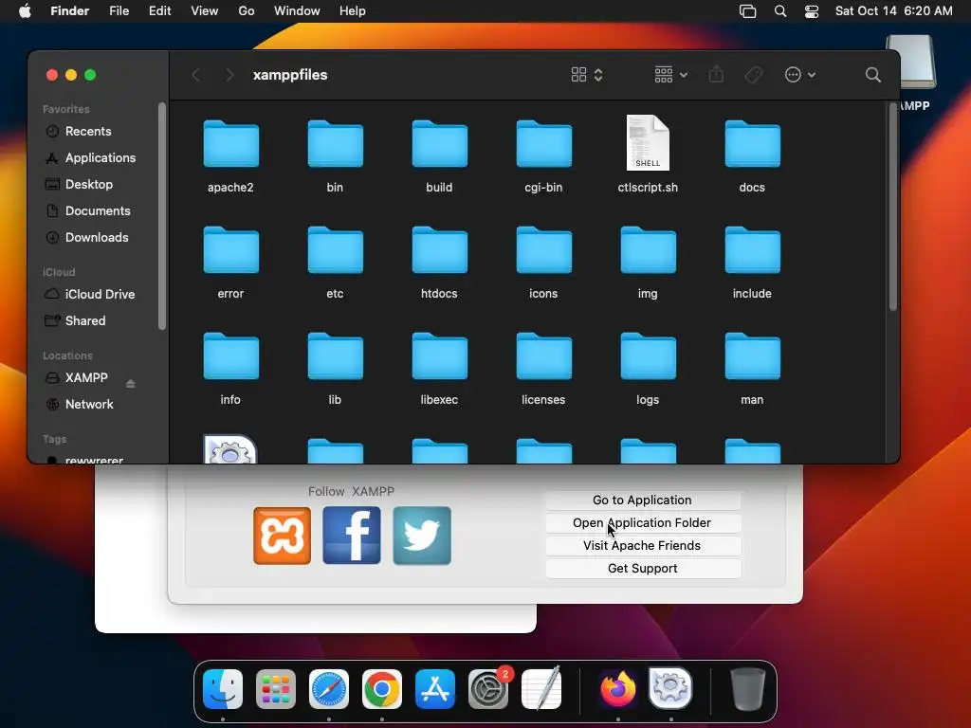971x728 pixels.
Task: Open the Edit menu
Action: coord(159,11)
